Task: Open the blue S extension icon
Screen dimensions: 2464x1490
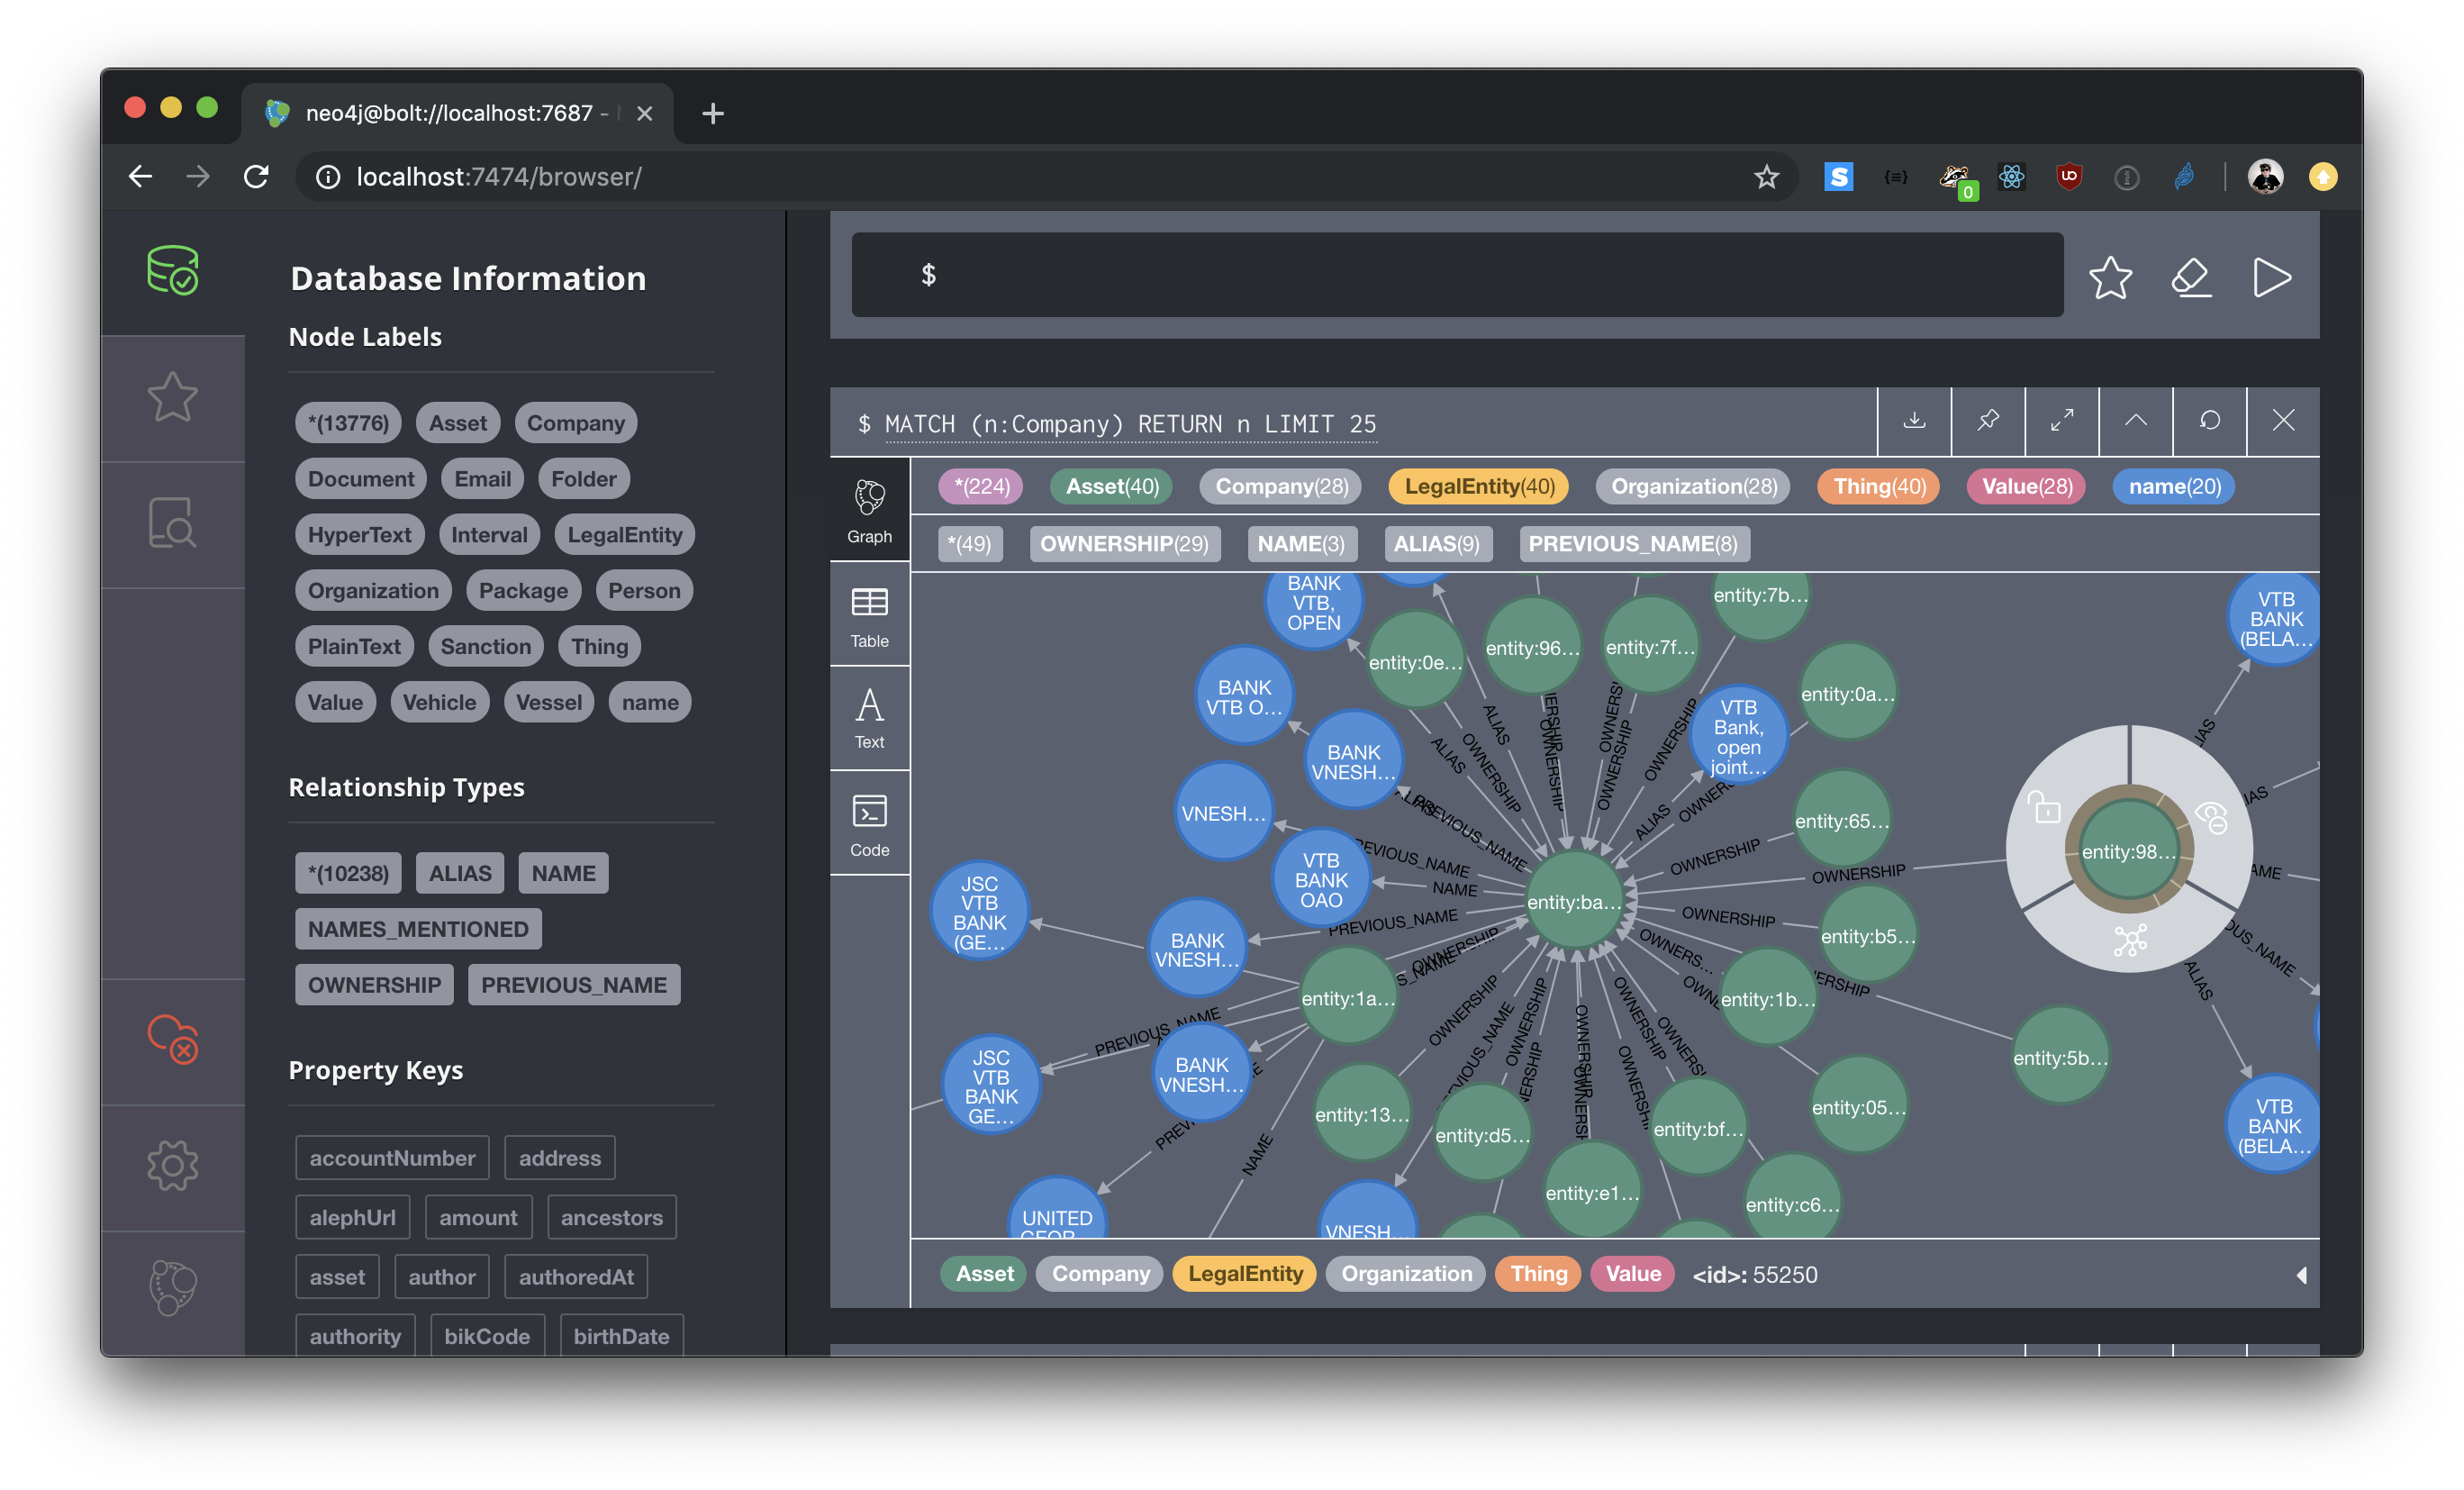Action: [1838, 177]
